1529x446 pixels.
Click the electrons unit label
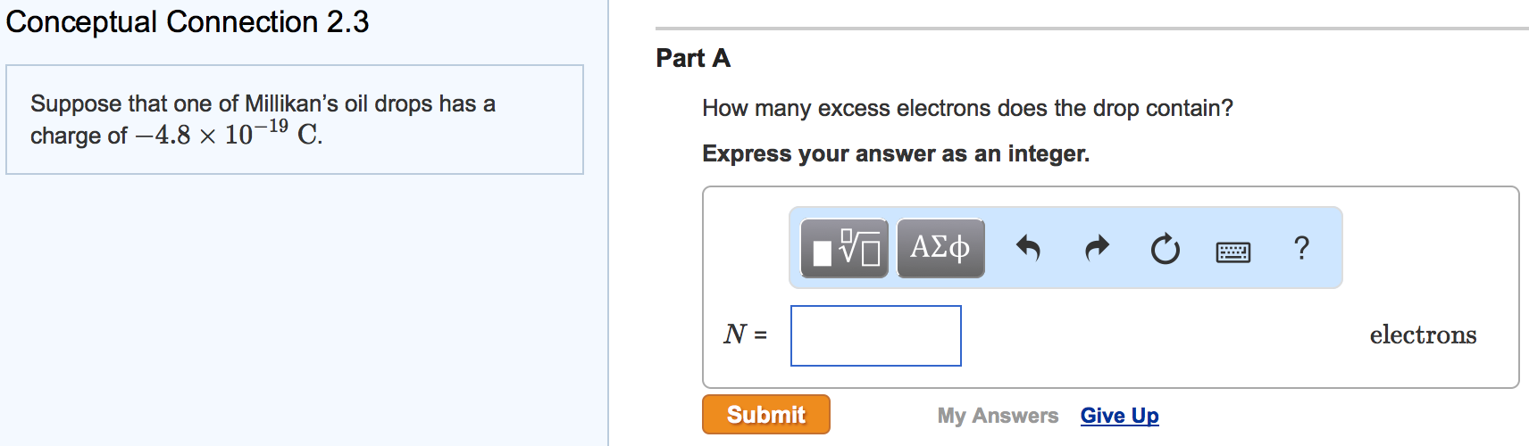click(x=1423, y=335)
